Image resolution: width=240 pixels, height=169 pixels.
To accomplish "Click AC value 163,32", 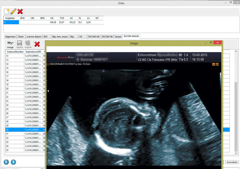I will coord(72,22).
